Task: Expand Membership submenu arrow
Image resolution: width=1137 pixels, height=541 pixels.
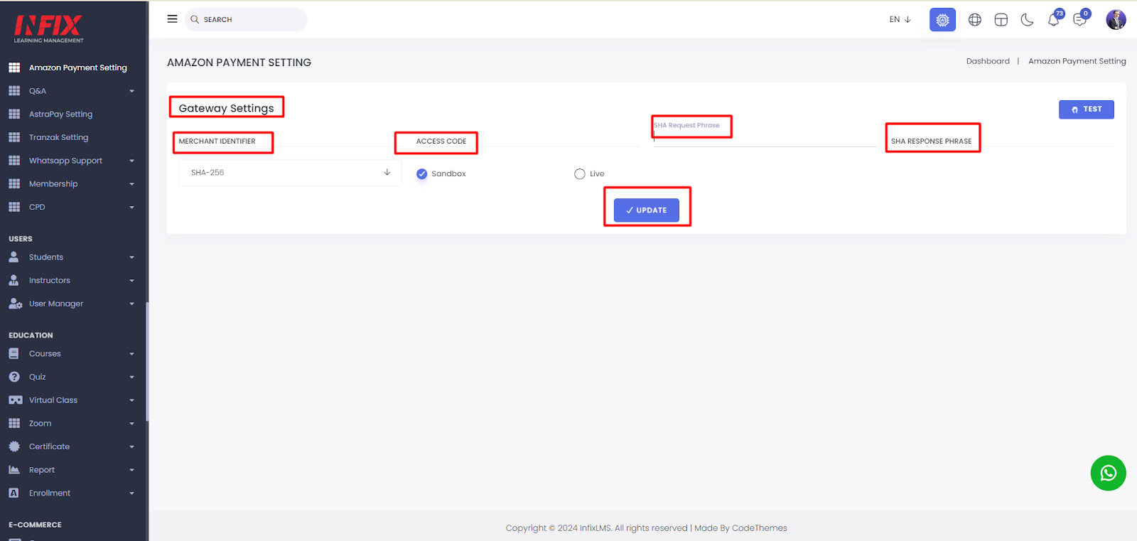Action: [x=131, y=184]
